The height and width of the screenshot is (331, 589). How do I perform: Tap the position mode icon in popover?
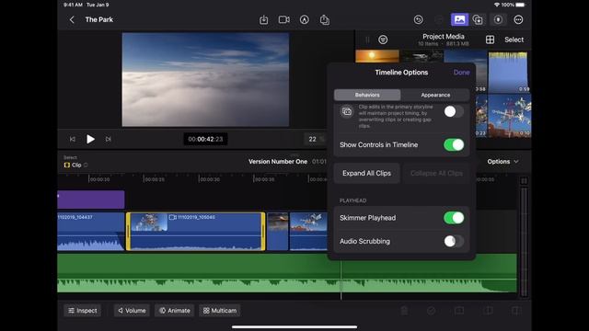347,111
